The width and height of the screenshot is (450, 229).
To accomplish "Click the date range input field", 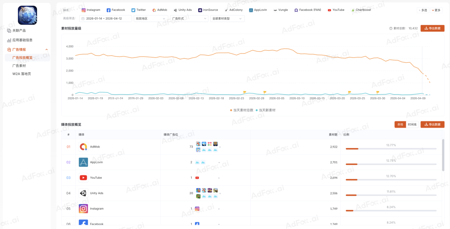I will (105, 19).
